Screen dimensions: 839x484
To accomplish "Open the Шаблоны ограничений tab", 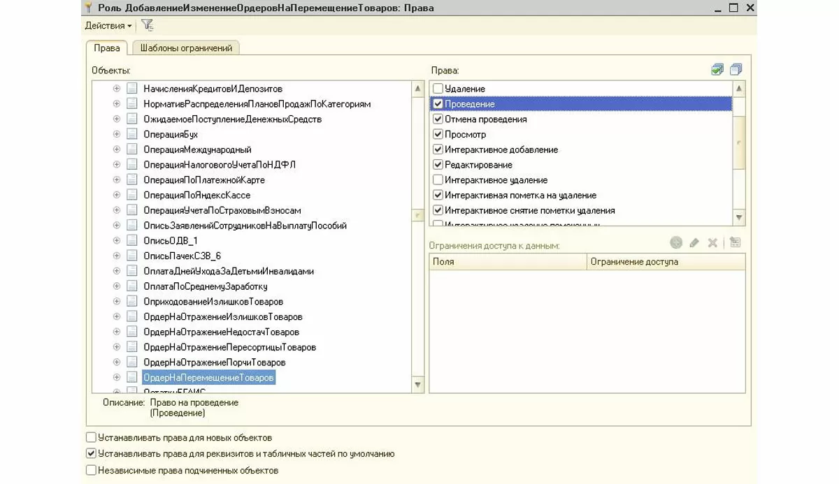I will click(x=186, y=48).
